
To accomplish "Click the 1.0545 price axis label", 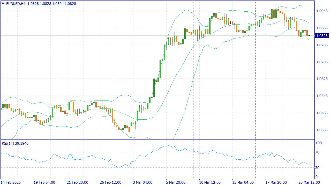I will pos(322,96).
